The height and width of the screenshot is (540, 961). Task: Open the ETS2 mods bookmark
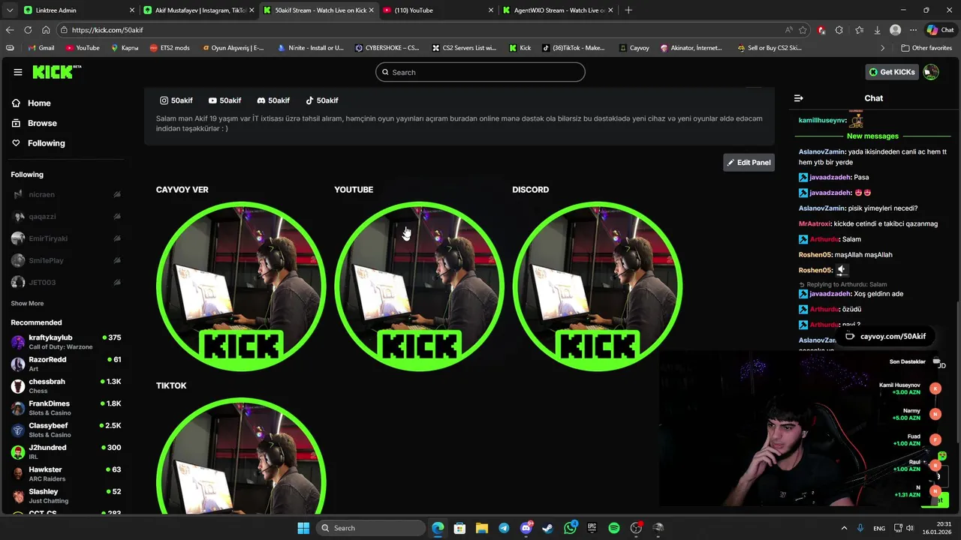pyautogui.click(x=170, y=48)
